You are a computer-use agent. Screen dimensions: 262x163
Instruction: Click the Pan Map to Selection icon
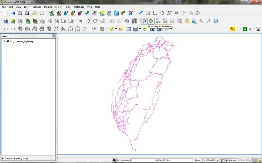(151, 21)
